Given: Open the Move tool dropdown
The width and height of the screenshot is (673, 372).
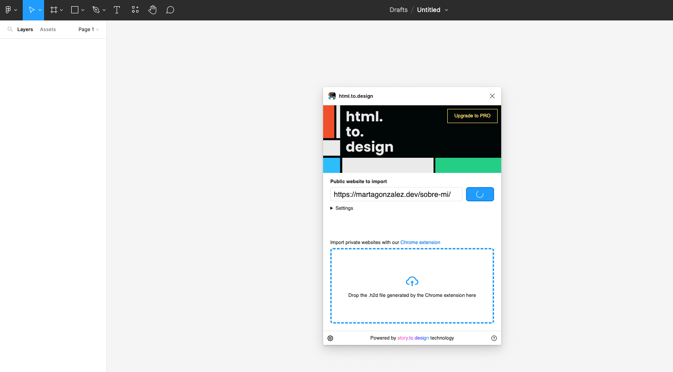Looking at the screenshot, I should 40,10.
